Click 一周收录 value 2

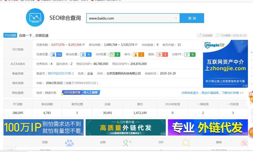[203, 113]
